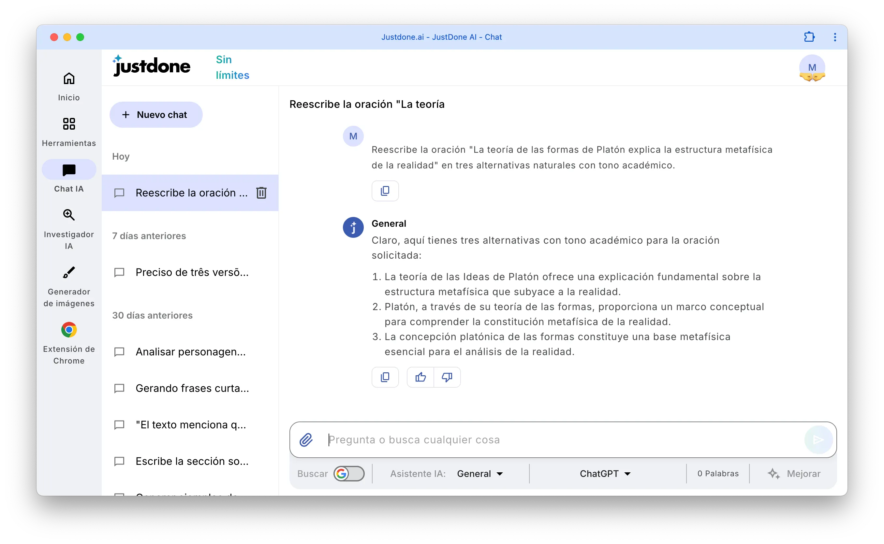Click the send message arrow button
Screen dimensions: 884x544
coord(818,440)
